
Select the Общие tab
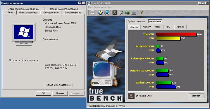coord(9,12)
